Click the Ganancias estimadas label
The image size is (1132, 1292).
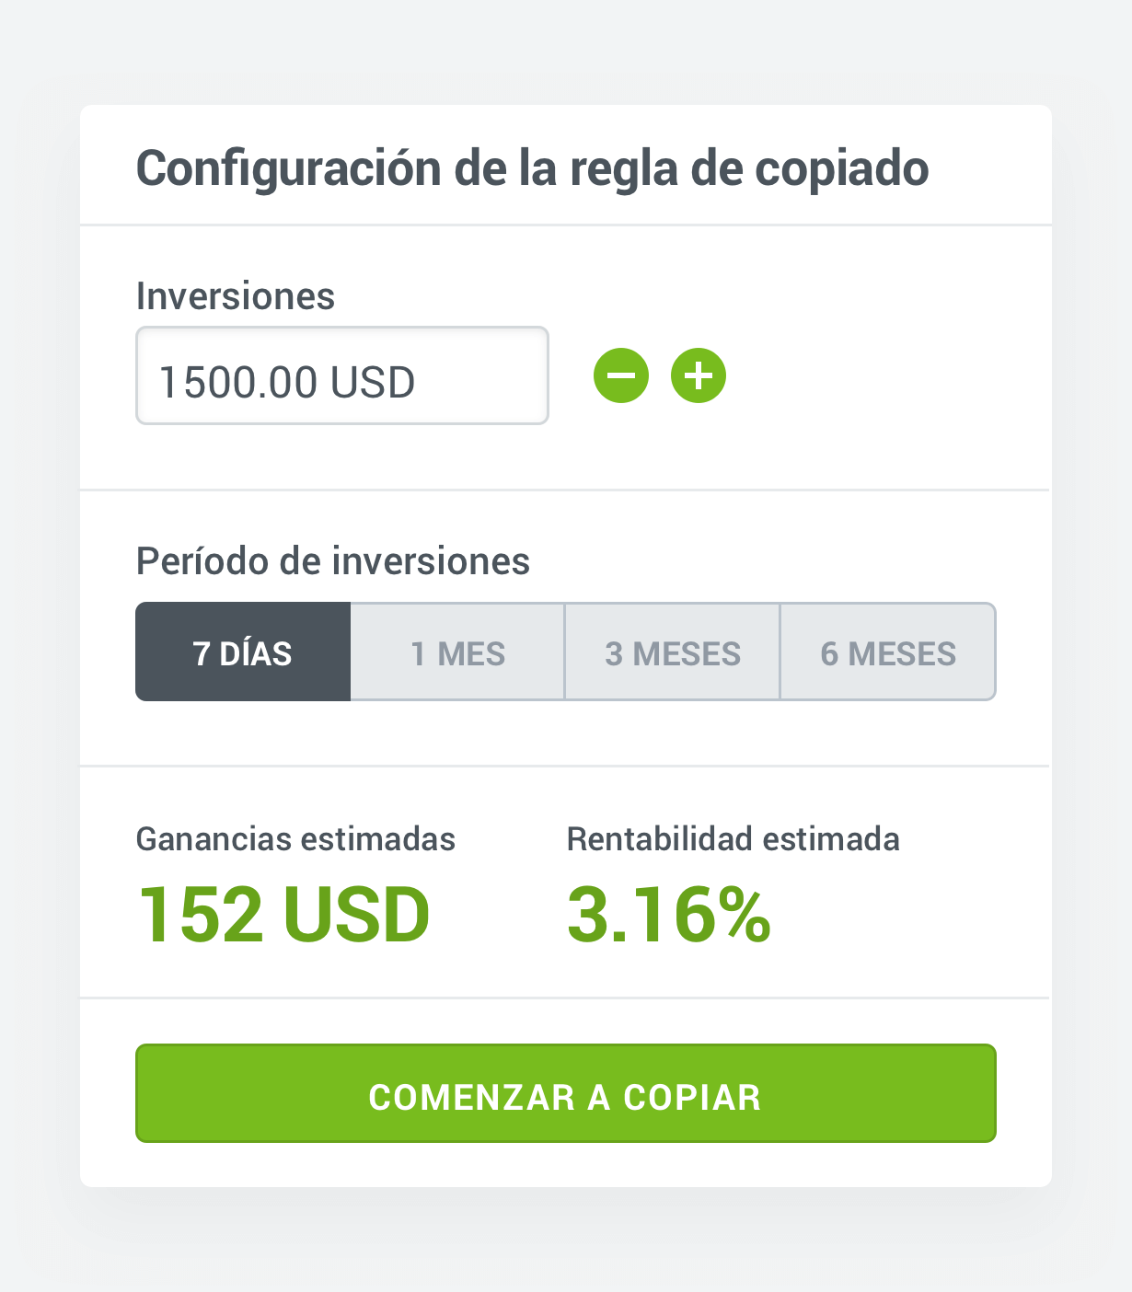[295, 839]
